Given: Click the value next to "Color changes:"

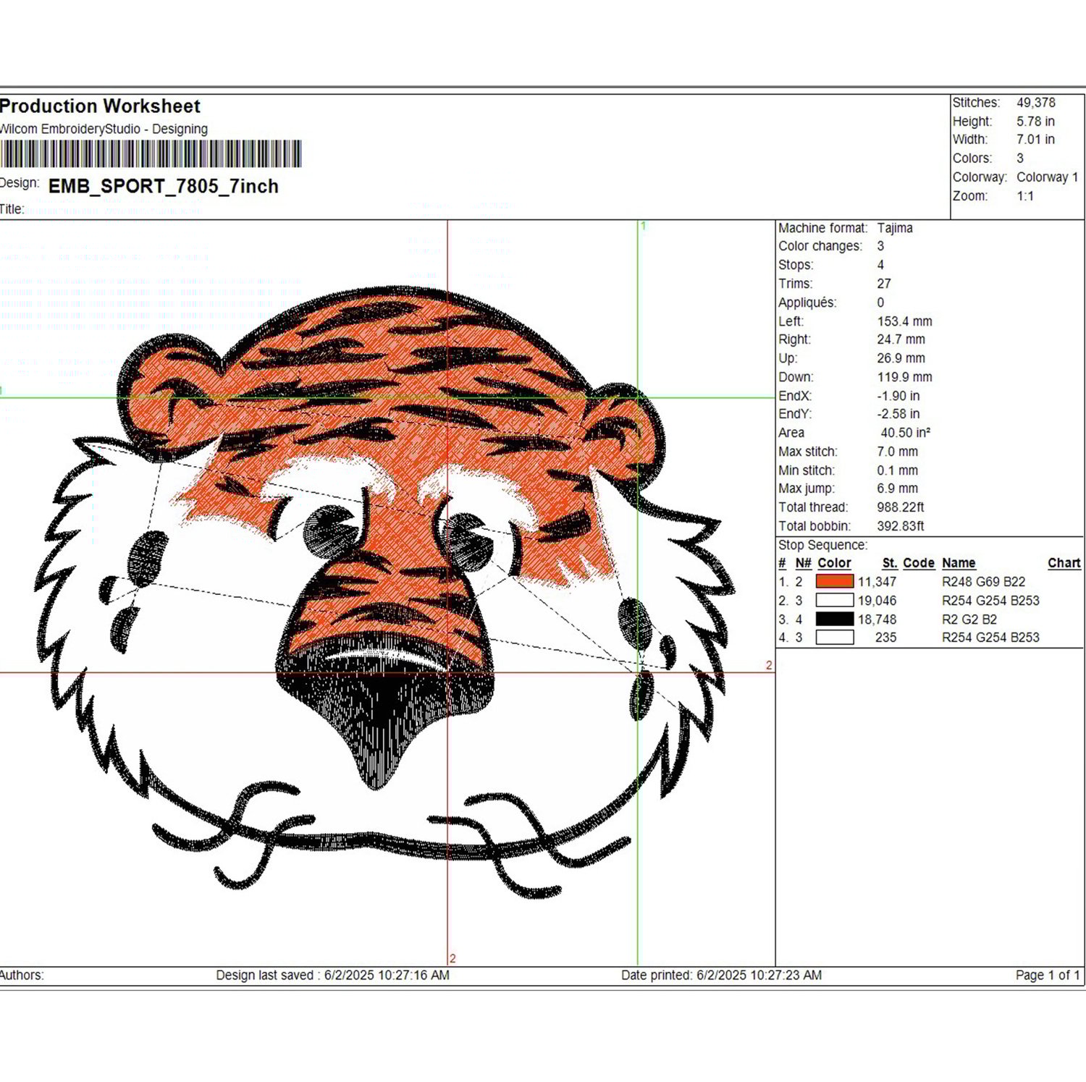Looking at the screenshot, I should pyautogui.click(x=880, y=246).
